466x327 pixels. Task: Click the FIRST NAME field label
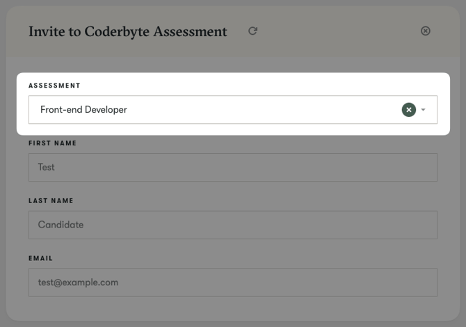(52, 143)
